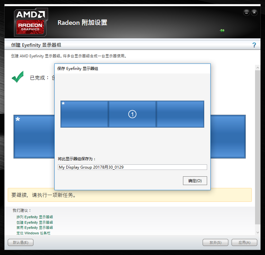Click the display group name text field
This screenshot has height=255, width=265.
(132, 167)
